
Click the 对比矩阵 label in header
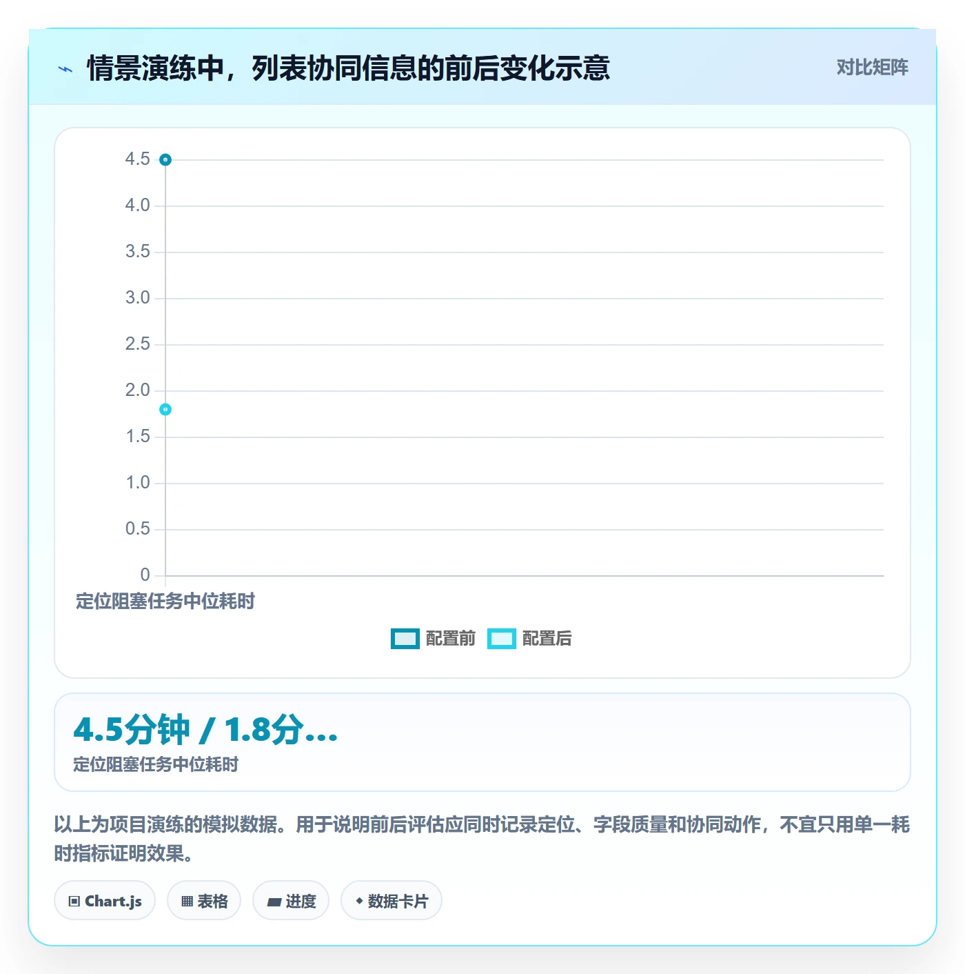pyautogui.click(x=872, y=67)
